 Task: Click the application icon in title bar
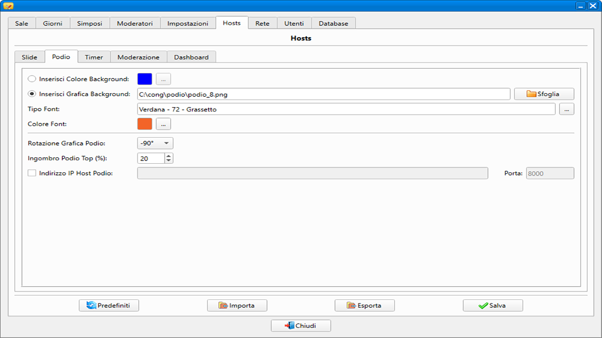tap(8, 6)
